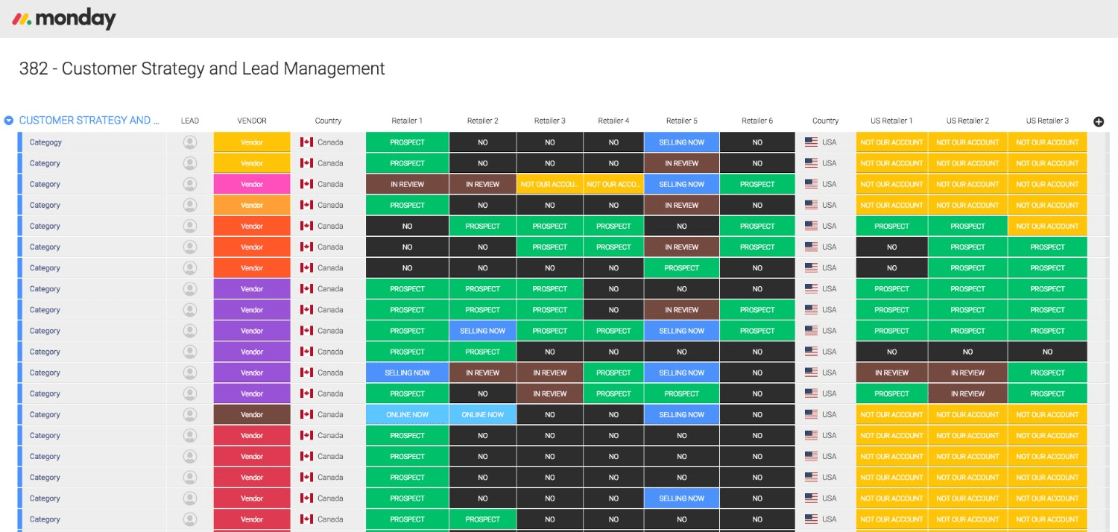Open the group title CUSTOMER STRATEGY AND ...

[89, 121]
